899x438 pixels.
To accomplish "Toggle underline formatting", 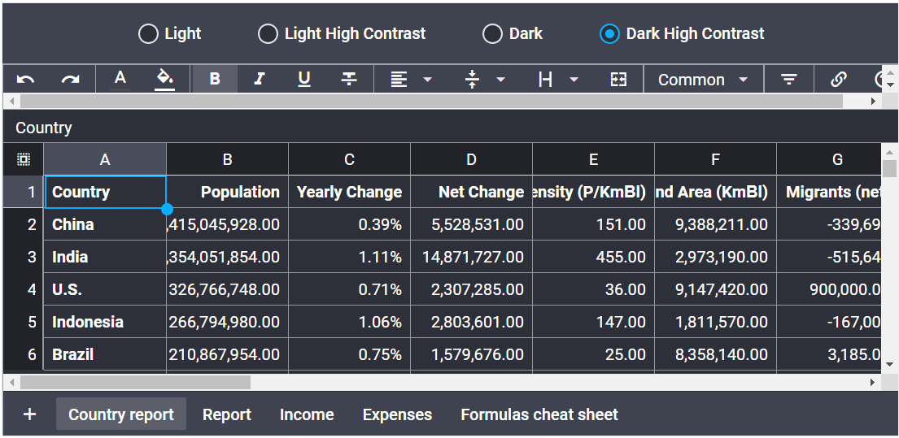I will 304,79.
